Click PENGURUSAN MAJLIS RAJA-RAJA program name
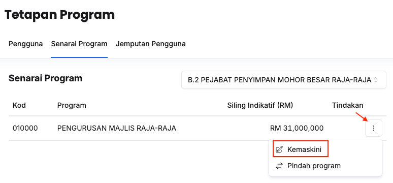The height and width of the screenshot is (183, 393). [x=117, y=128]
